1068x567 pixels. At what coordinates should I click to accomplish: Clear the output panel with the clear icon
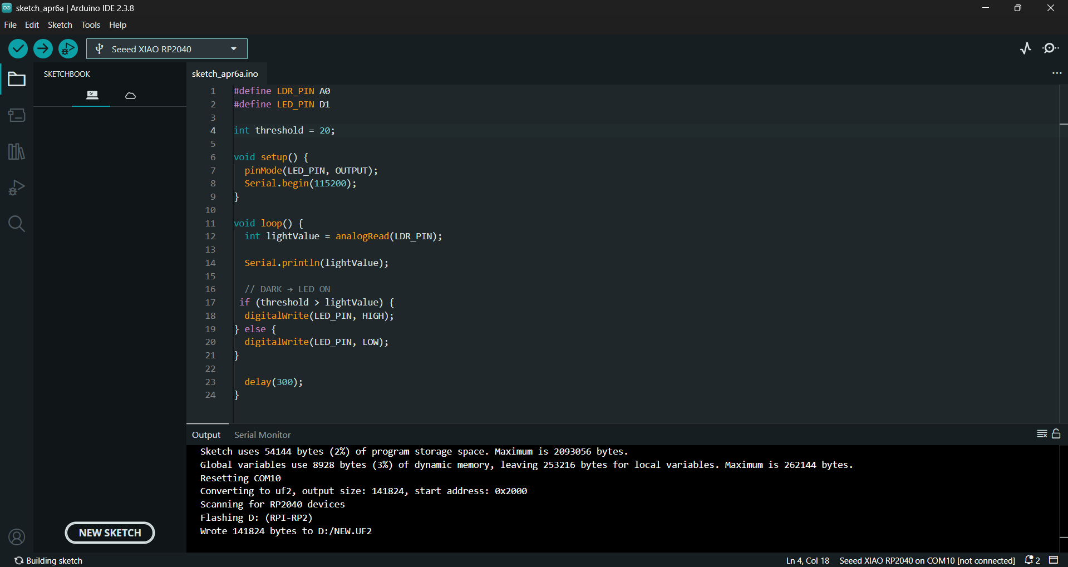pyautogui.click(x=1041, y=434)
